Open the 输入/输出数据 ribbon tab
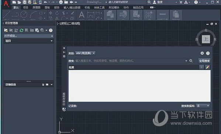 [x=72, y=7]
